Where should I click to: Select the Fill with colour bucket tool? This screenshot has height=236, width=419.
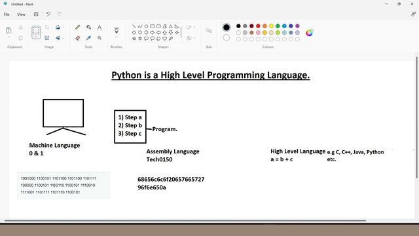[89, 28]
